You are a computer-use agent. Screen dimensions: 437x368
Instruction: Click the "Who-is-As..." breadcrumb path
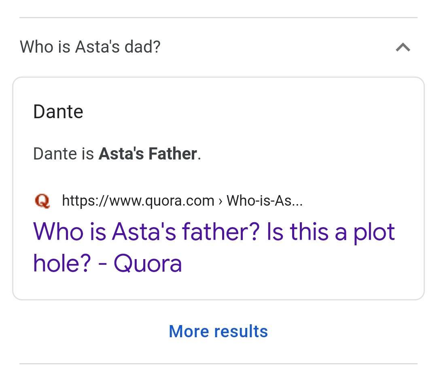[264, 200]
